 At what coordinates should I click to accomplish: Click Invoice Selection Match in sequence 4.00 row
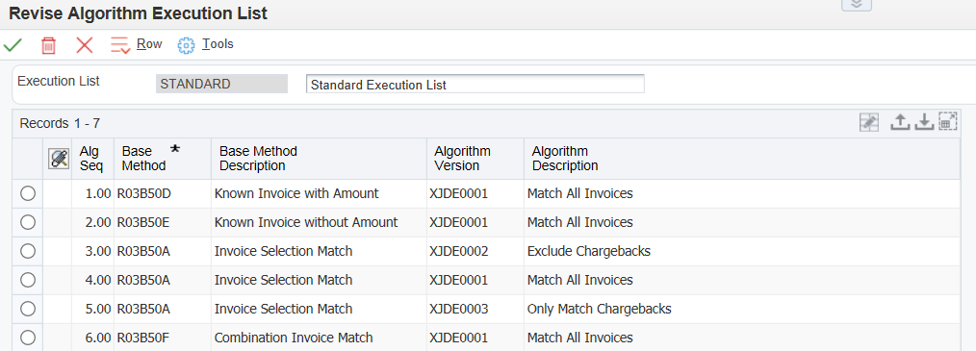[x=319, y=280]
